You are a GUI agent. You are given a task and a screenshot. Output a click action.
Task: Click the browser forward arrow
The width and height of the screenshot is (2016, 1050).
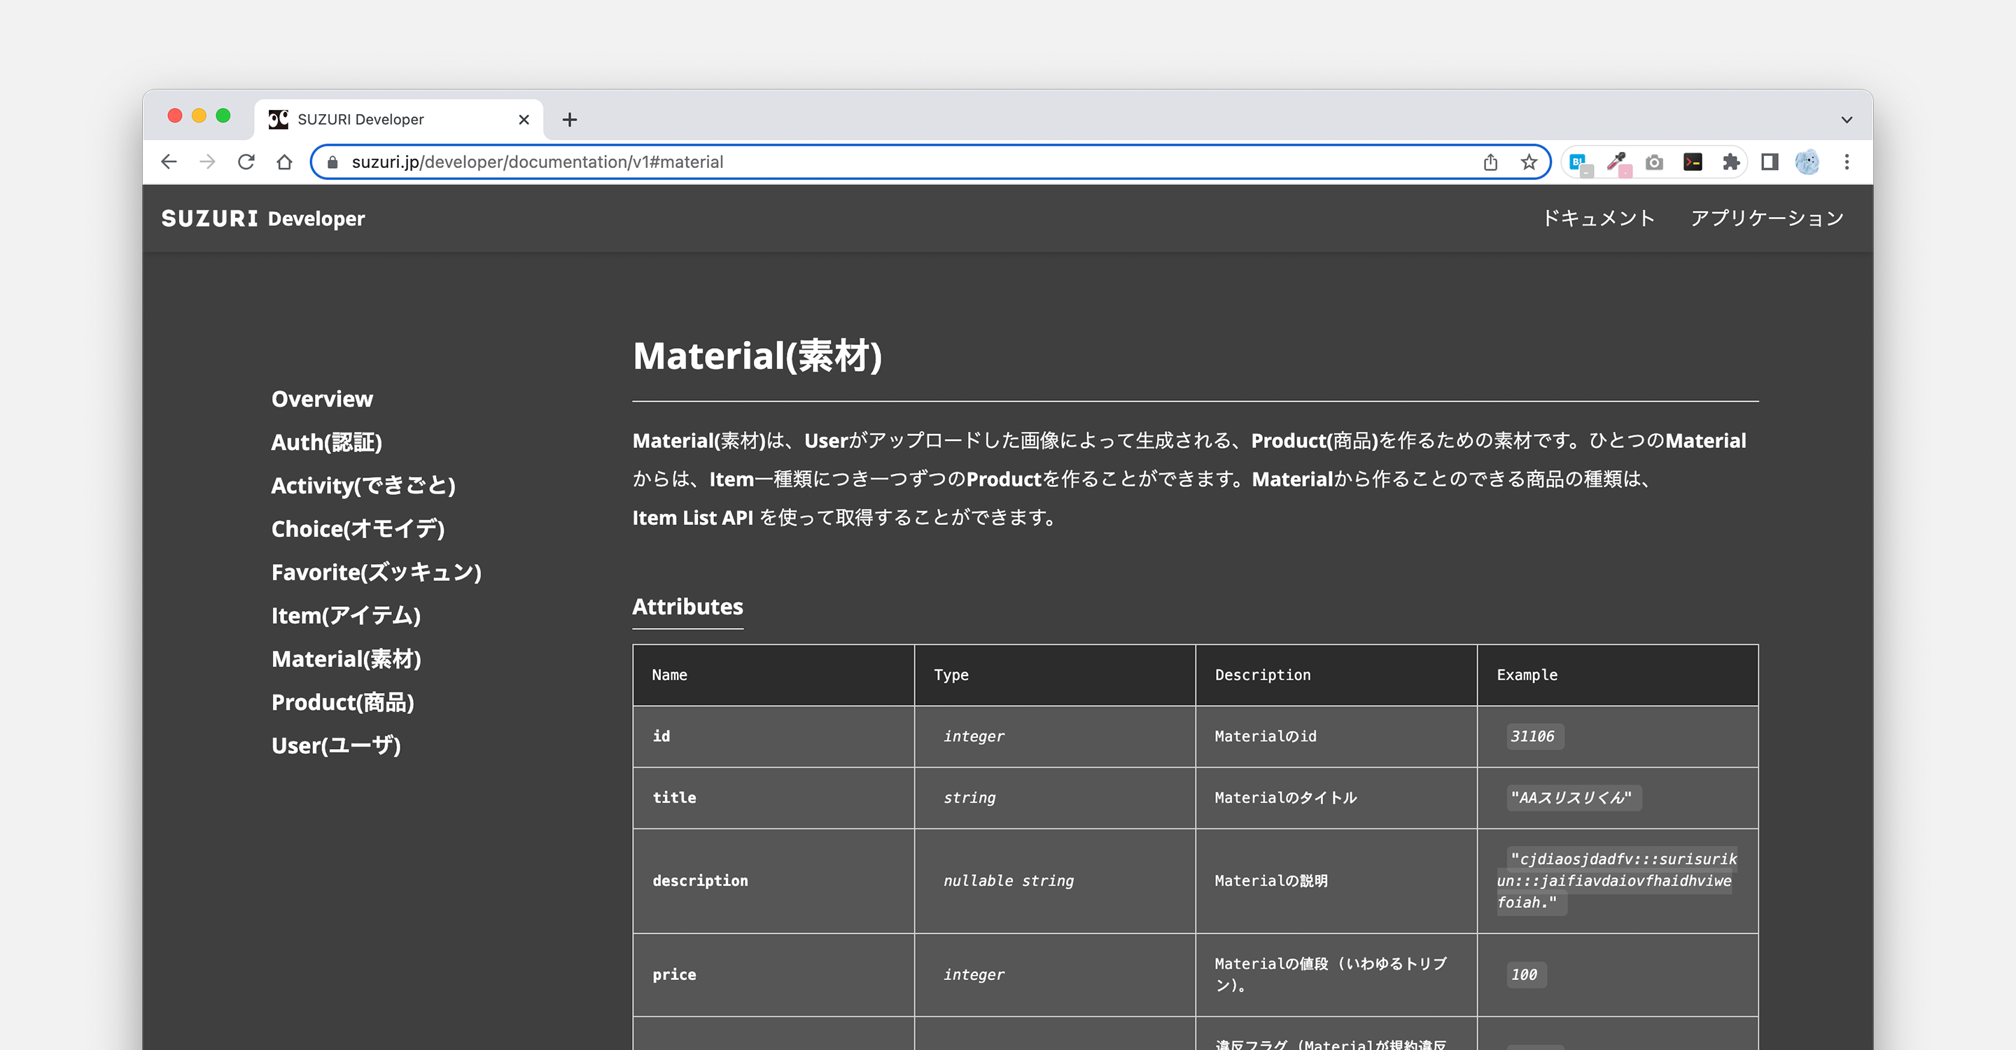(x=207, y=162)
